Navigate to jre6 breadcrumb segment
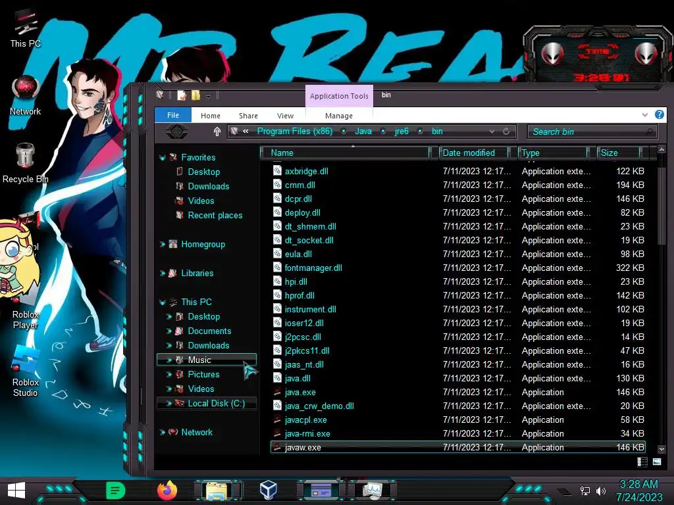674x505 pixels. click(x=402, y=132)
